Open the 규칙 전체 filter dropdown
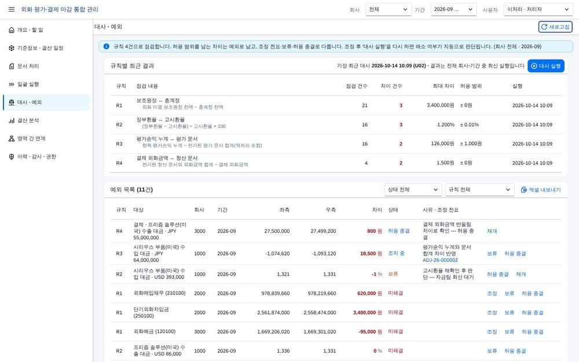The image size is (579, 362). coord(479,189)
